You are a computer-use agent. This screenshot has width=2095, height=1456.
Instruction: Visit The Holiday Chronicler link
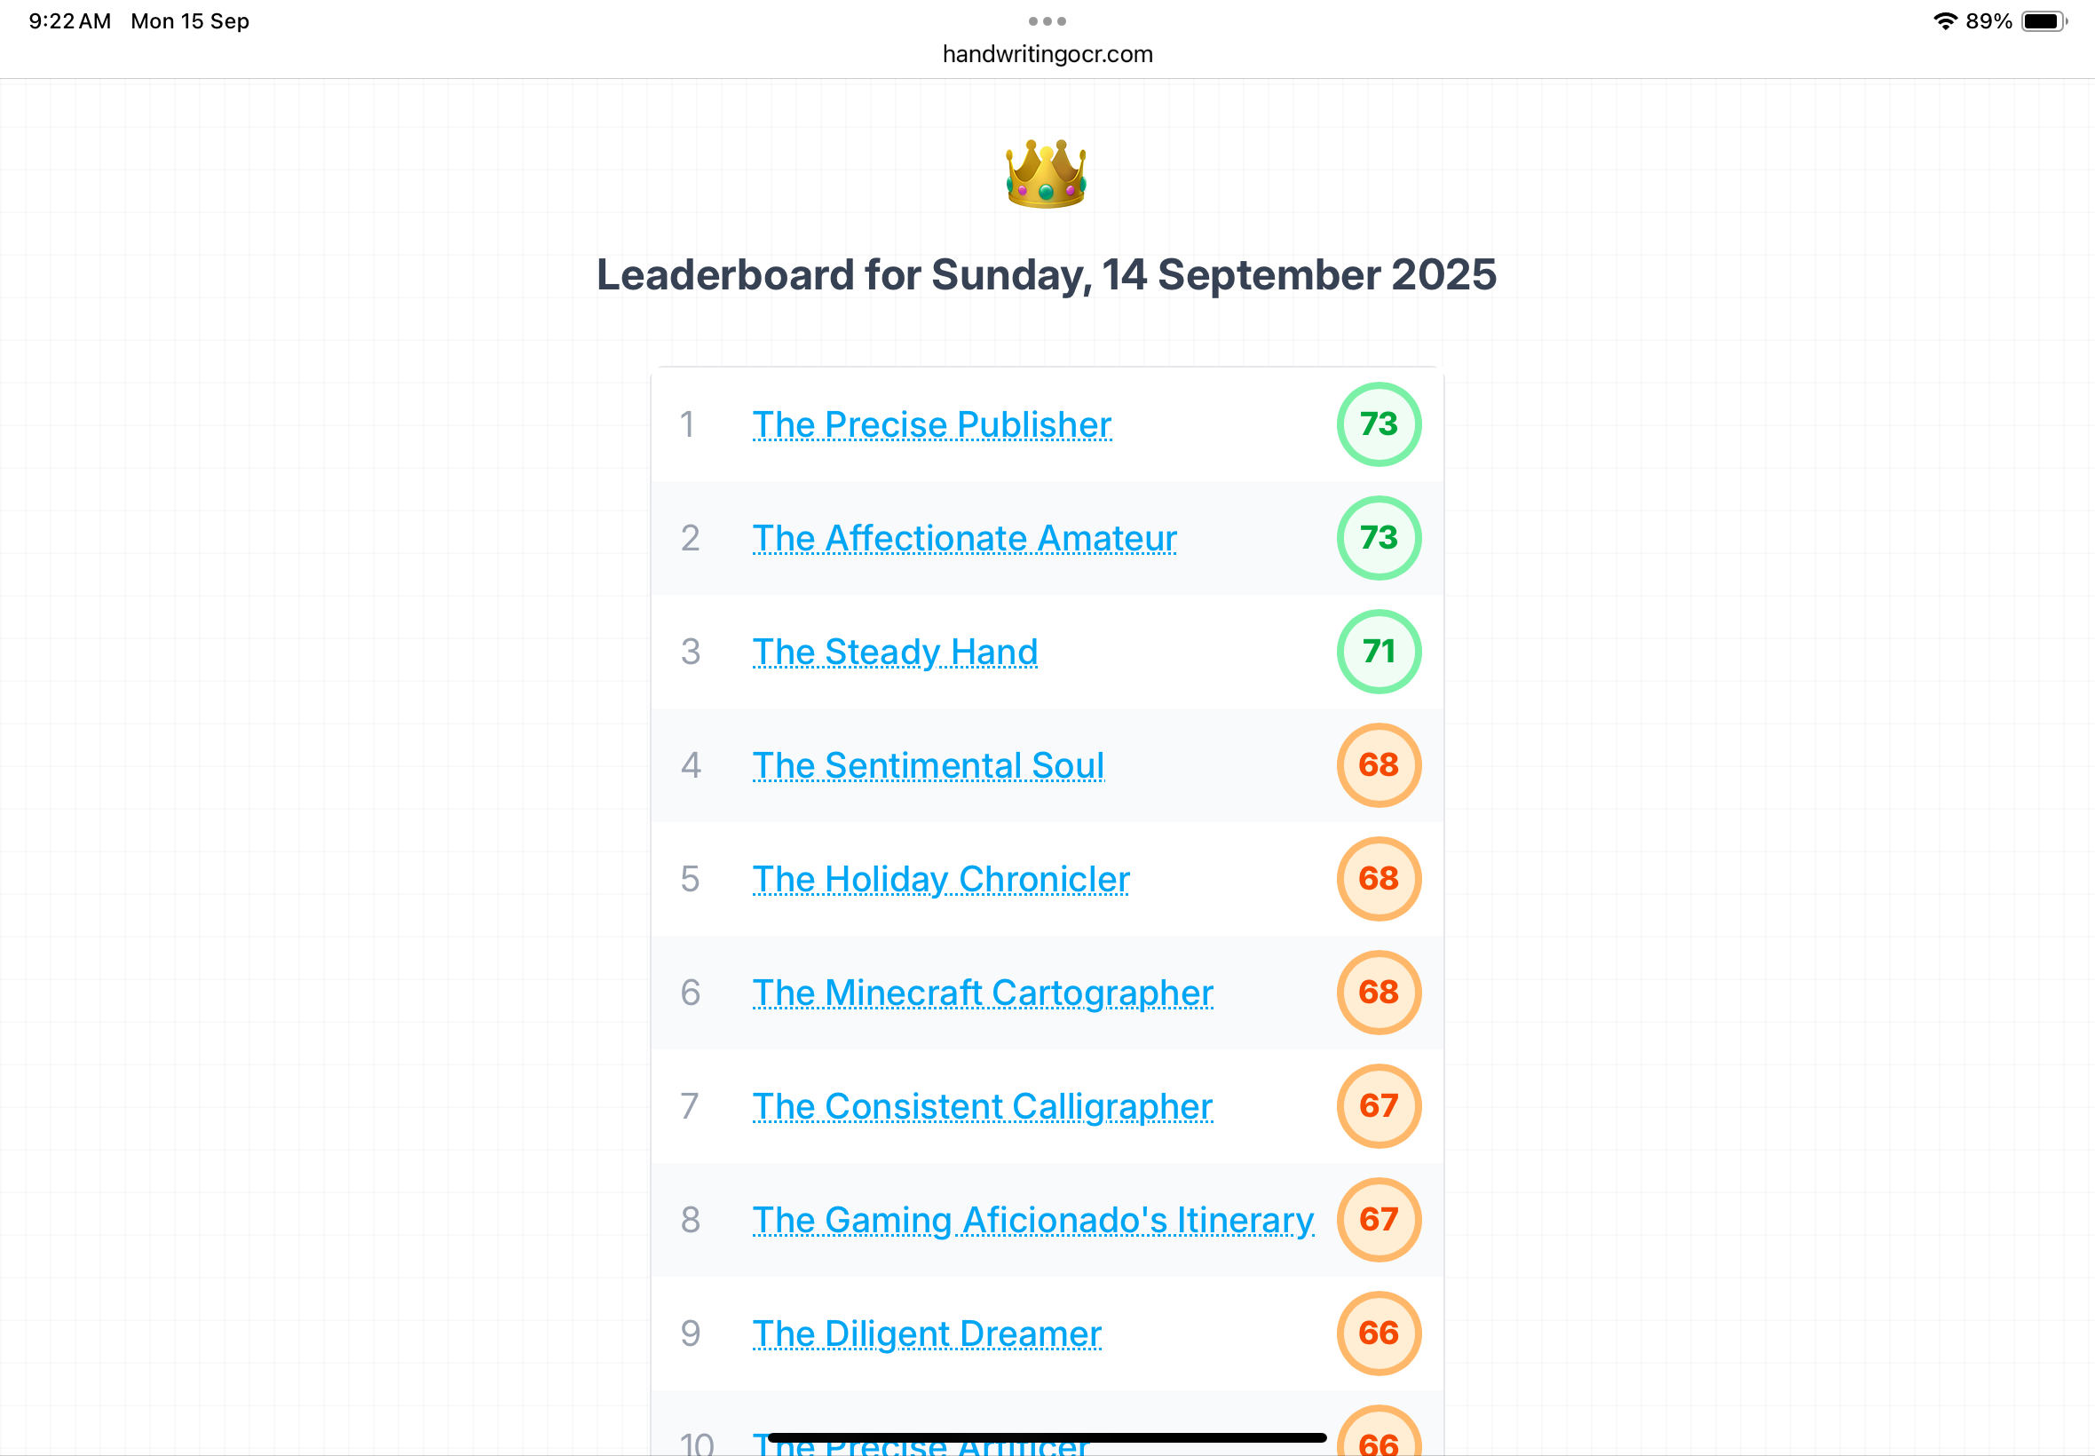[940, 879]
